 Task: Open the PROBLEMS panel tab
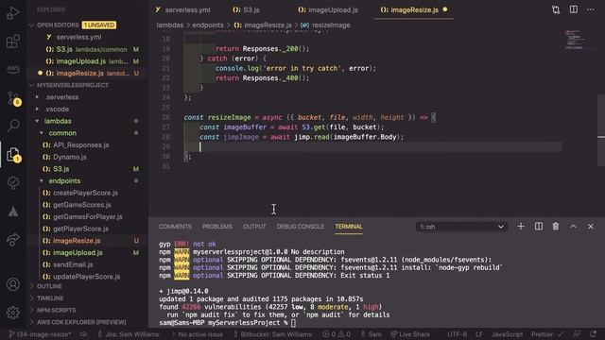click(217, 227)
